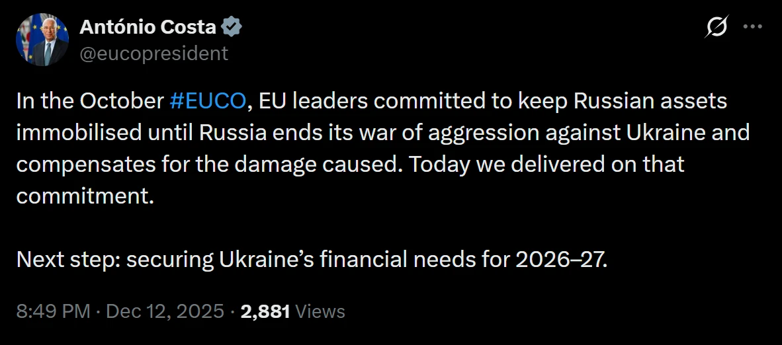Open António Costa's profile picture
Image resolution: width=782 pixels, height=345 pixels.
coord(42,39)
